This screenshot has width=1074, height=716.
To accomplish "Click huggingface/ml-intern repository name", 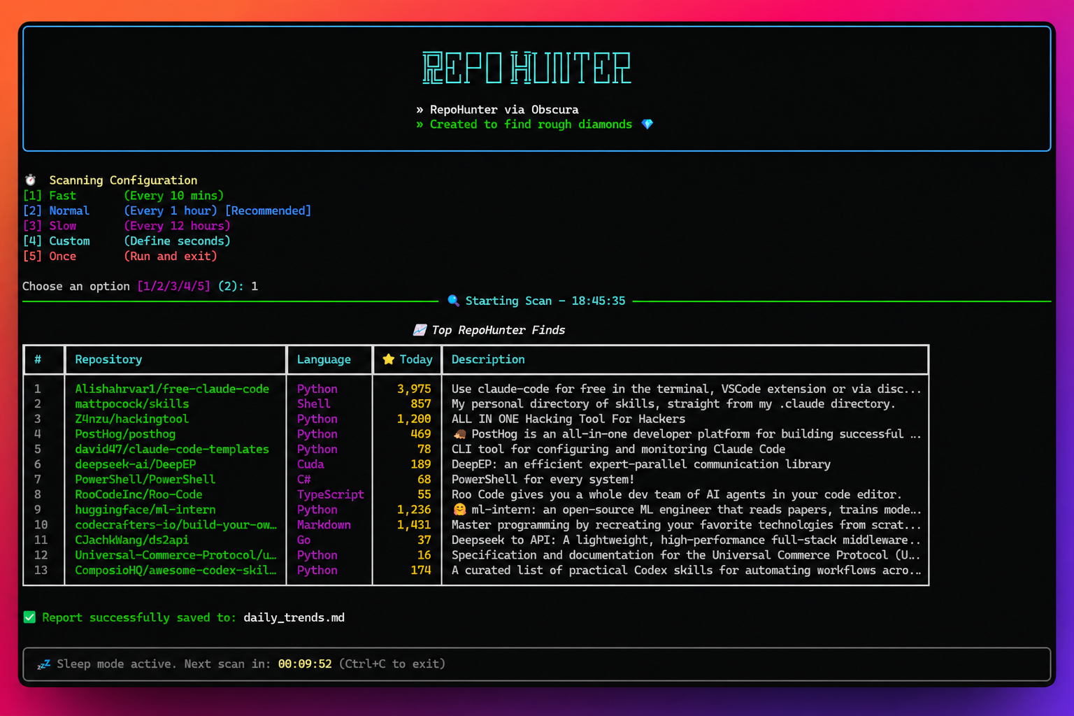I will [145, 510].
